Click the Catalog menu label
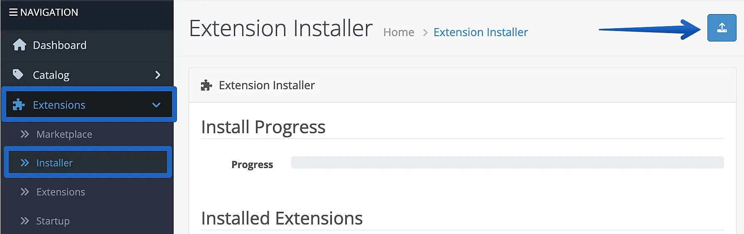The height and width of the screenshot is (234, 744). click(51, 75)
